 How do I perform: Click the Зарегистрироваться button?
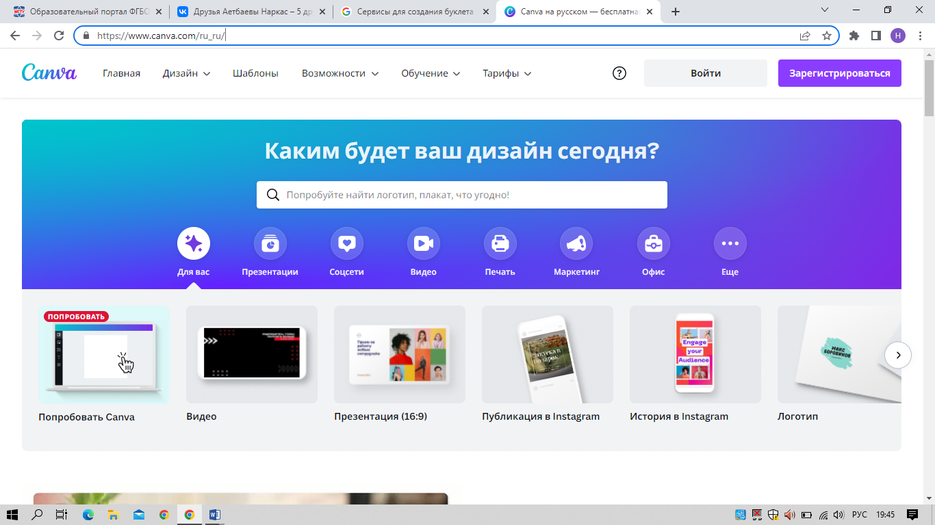click(x=840, y=73)
